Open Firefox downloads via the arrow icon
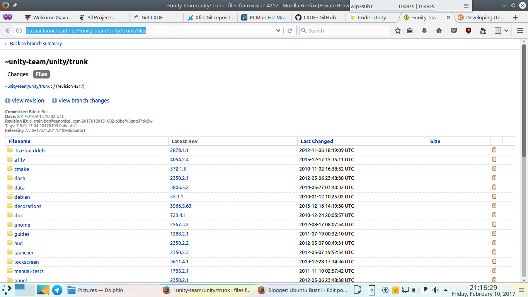This screenshot has height=297, width=528. [424, 30]
